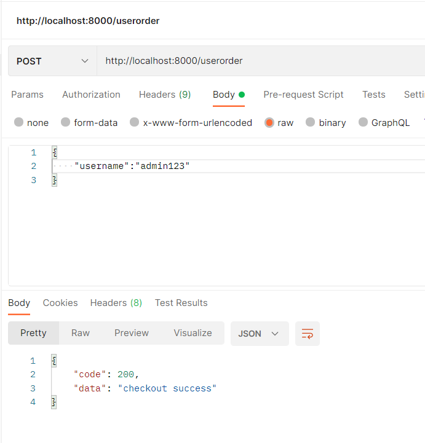Go to Pre-request Script tab
Viewport: 425px width, 443px height.
pos(303,95)
